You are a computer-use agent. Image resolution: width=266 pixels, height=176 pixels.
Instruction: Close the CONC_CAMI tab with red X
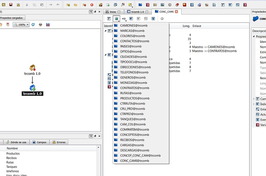tap(177, 12)
